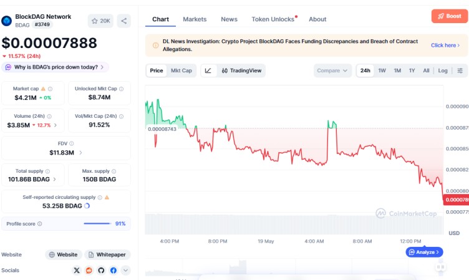Click the FDV info icon
469x280 pixels.
72,143
